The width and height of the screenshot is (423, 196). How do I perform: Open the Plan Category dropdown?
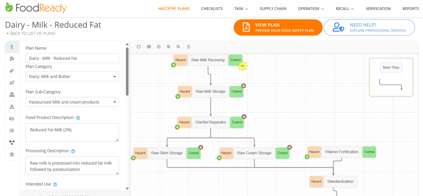click(72, 76)
